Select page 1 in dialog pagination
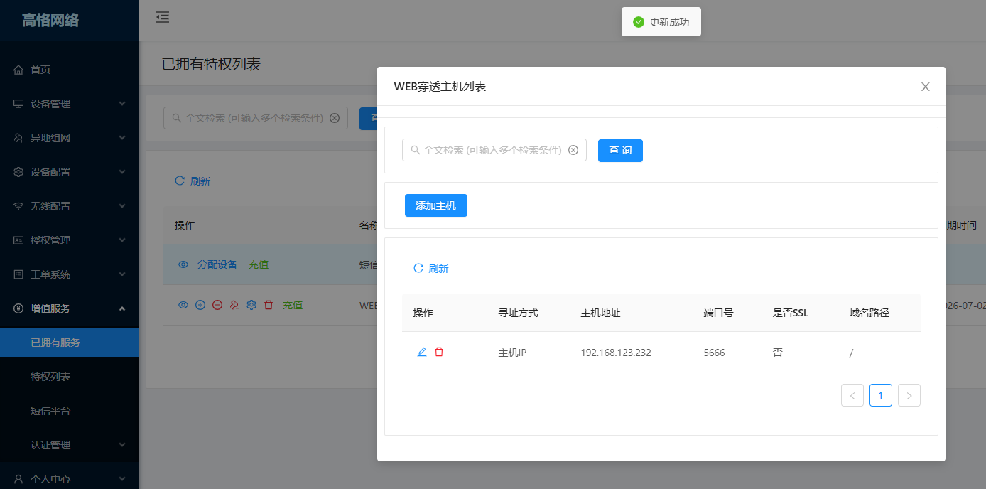The width and height of the screenshot is (986, 489). pos(881,395)
